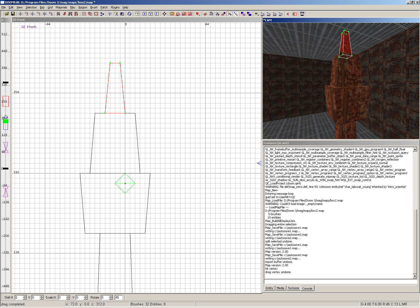
Task: Flip selection along the X axis
Action: coord(20,14)
